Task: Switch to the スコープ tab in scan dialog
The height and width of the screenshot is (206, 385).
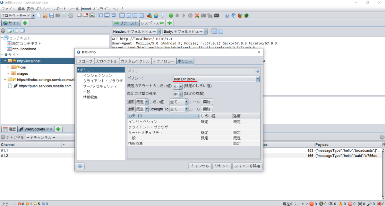Action: click(85, 61)
